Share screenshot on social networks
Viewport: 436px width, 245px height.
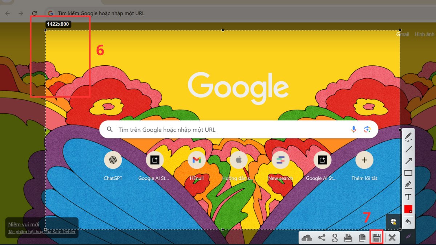[x=322, y=238]
